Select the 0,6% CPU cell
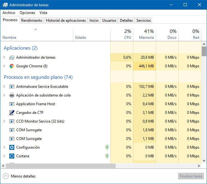Screen dimensions: 207x184 pyautogui.click(x=122, y=57)
